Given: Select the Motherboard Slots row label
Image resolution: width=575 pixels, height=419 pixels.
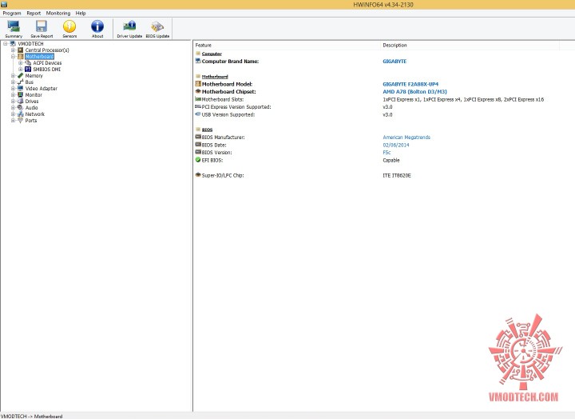Looking at the screenshot, I should click(223, 99).
